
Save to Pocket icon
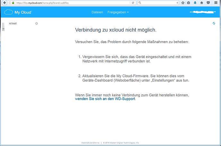(208, 3)
